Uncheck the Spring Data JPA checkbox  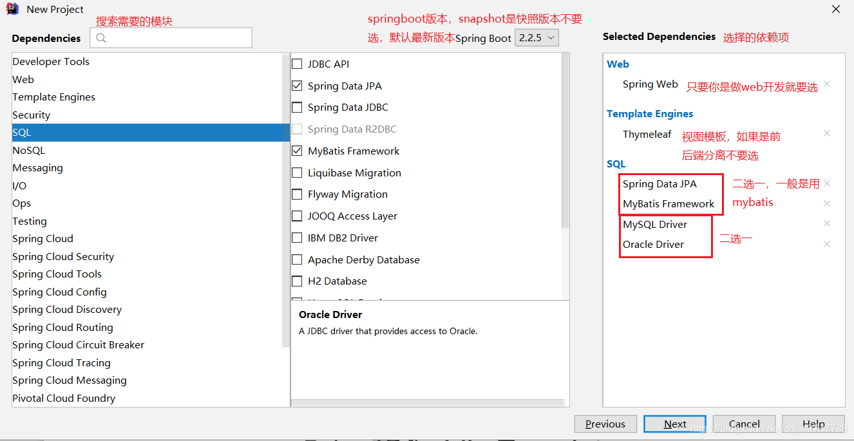click(297, 85)
